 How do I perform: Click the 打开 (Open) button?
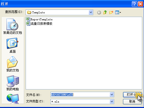132,95
